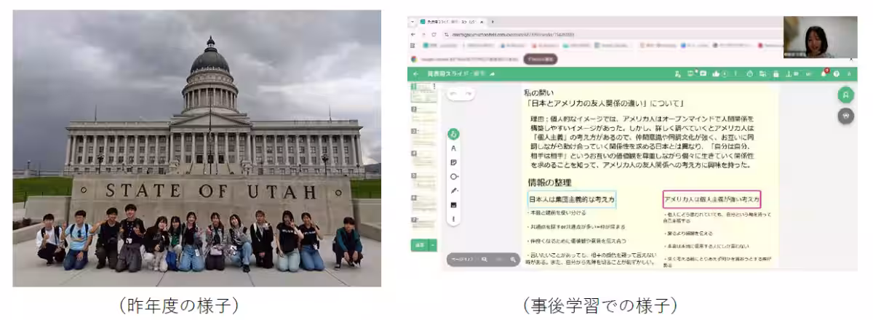Viewport: 873px width, 320px height.
Task: Click the pink box アメリカ人は個人主義が強い考え方
Action: [x=712, y=199]
